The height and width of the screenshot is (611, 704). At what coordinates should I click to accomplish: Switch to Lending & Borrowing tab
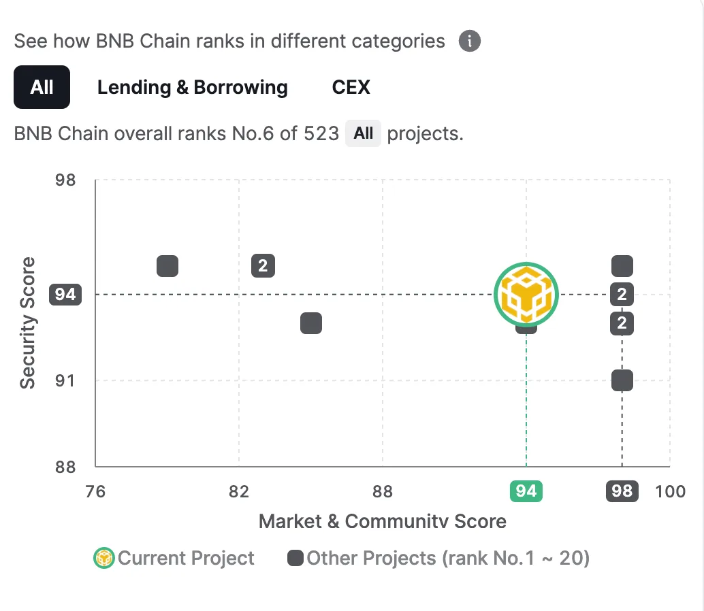tap(193, 87)
